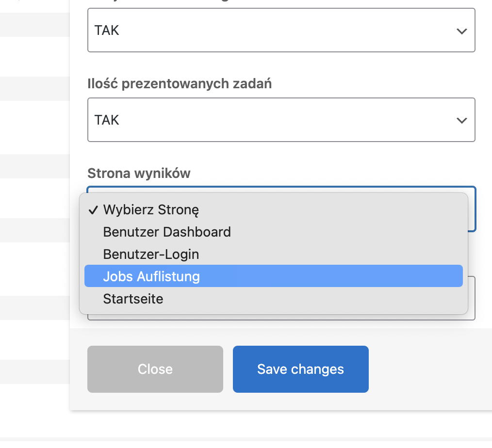Viewport: 492px width, 448px height.
Task: Click the Strona wyników field label
Action: coord(139,173)
